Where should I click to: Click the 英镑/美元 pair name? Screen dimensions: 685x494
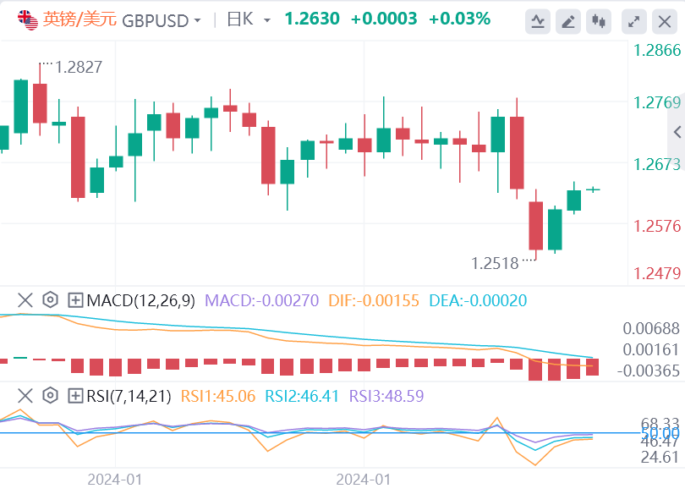tap(79, 19)
